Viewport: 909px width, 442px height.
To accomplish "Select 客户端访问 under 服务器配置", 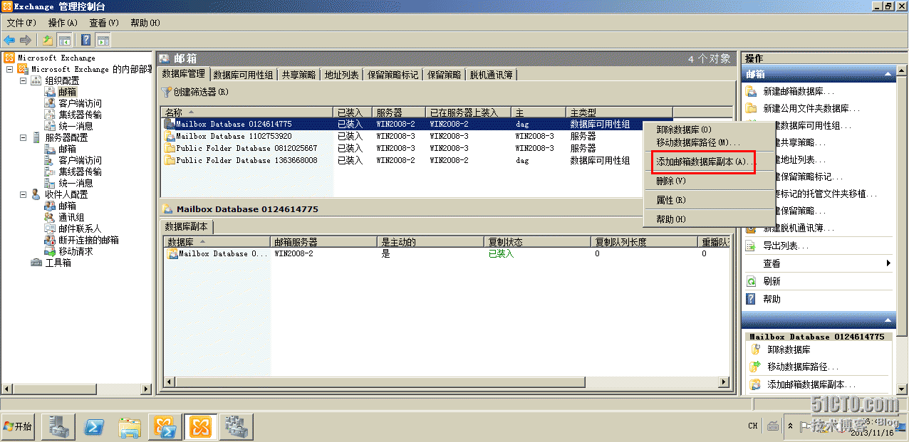I will pos(80,160).
